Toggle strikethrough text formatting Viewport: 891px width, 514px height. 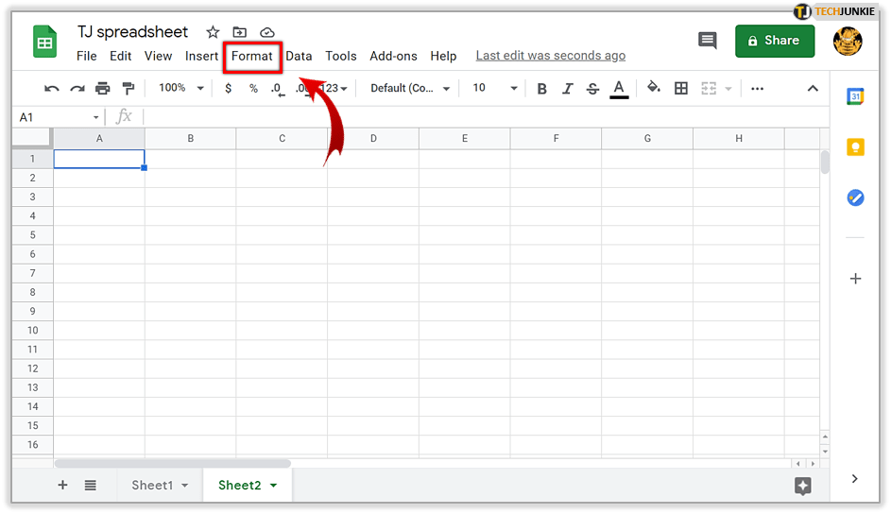pyautogui.click(x=592, y=89)
